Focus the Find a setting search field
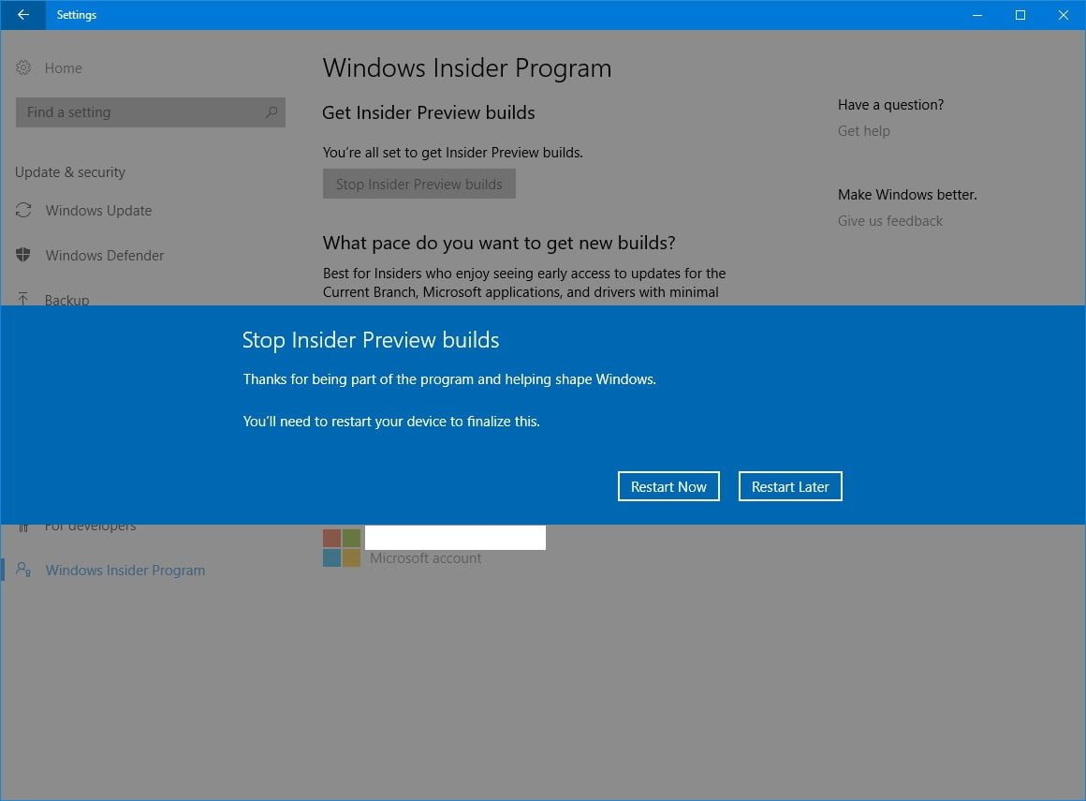Viewport: 1086px width, 801px height. tap(140, 112)
